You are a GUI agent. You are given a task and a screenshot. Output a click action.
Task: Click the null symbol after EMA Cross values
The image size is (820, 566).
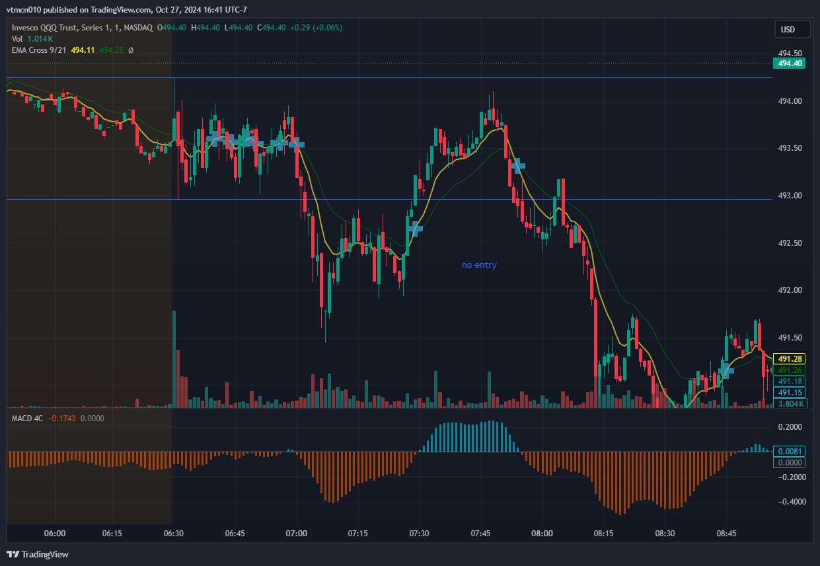click(131, 50)
